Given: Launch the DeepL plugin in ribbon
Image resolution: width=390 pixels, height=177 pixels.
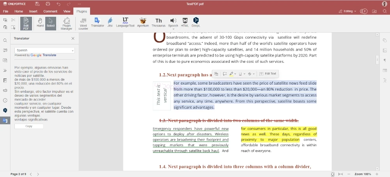Looking at the screenshot, I should [x=196, y=22].
